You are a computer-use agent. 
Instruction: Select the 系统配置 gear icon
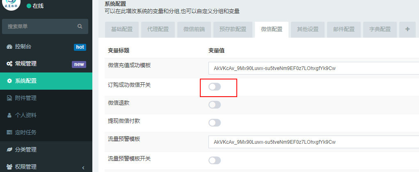[9, 81]
